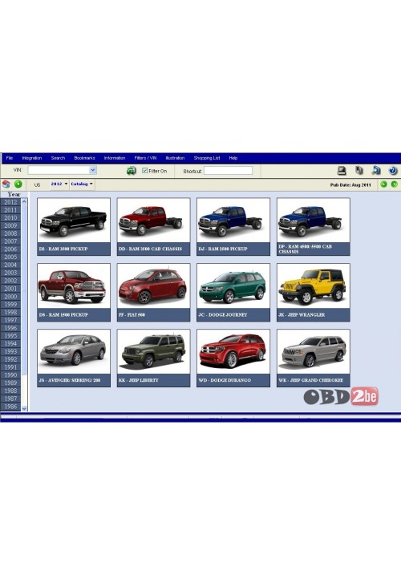Screen dimensions: 401x575
Task: Select year 2011 in the Year list
Action: pos(10,210)
